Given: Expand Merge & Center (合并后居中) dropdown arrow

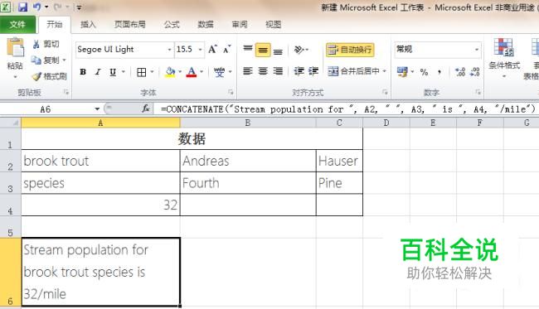Looking at the screenshot, I should click(384, 71).
